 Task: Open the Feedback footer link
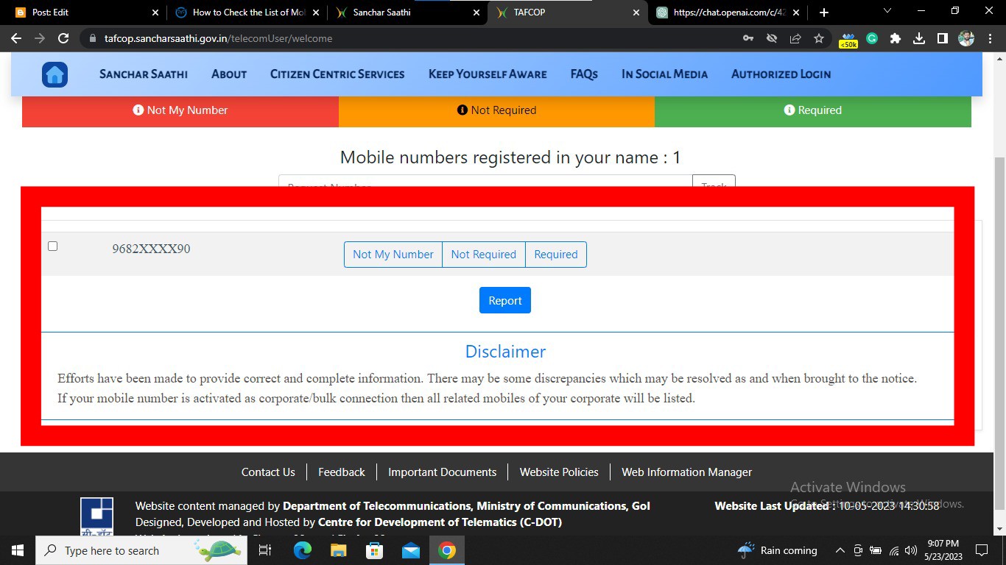[x=342, y=472]
